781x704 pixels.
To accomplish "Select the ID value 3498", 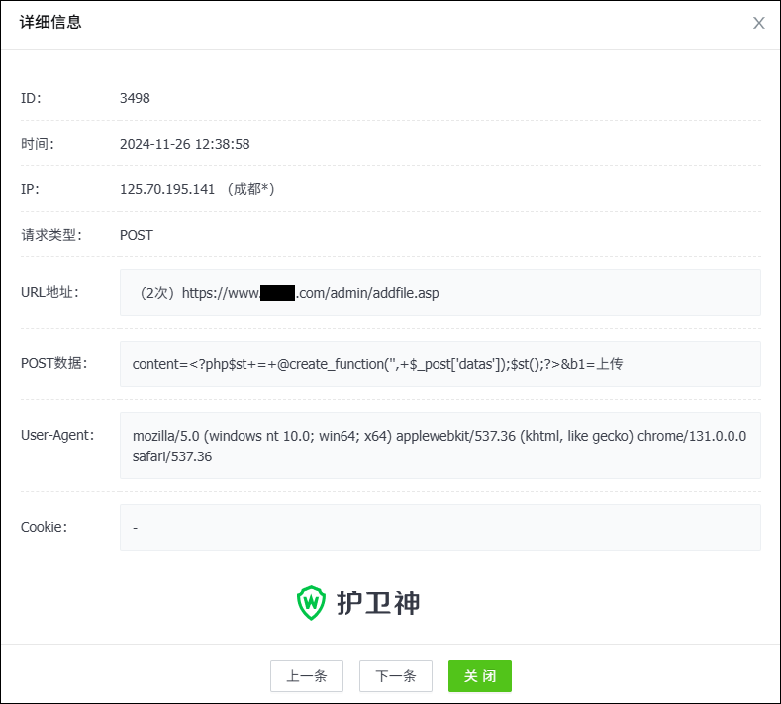I will (x=135, y=98).
